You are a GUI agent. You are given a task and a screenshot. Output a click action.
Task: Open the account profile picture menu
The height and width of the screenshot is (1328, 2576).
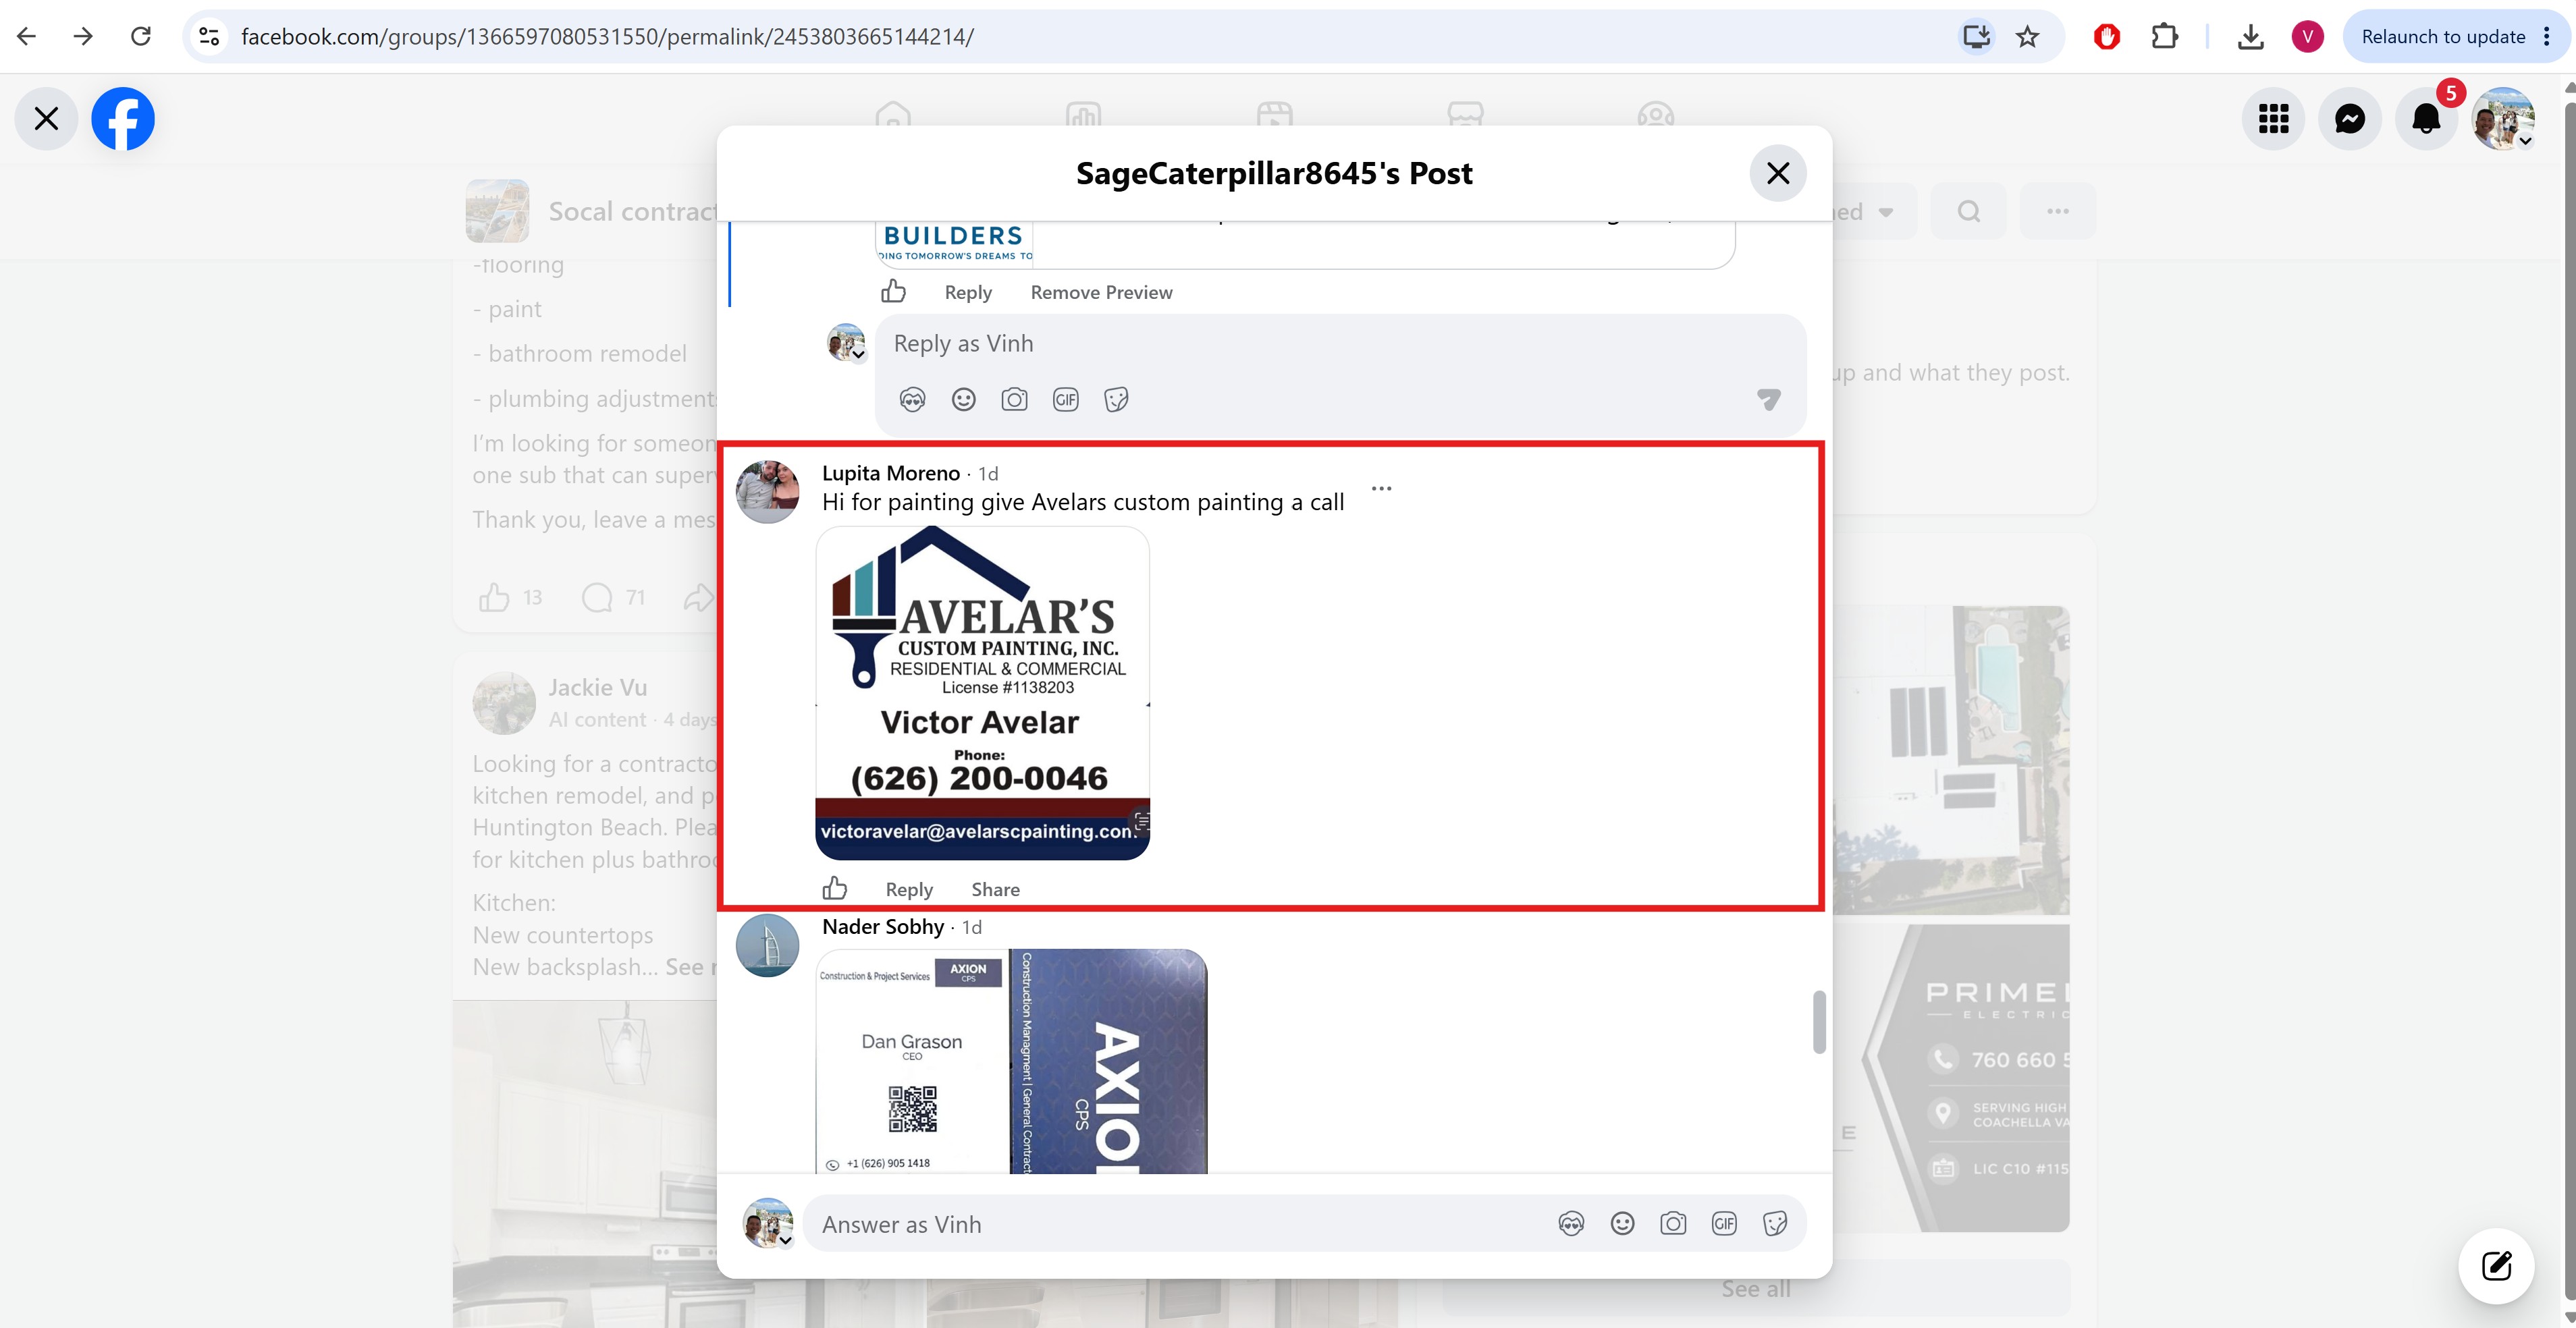point(2502,119)
